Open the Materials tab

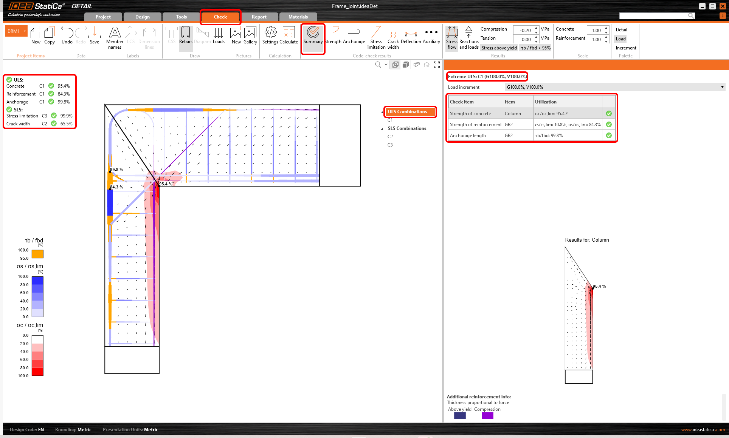(x=298, y=17)
